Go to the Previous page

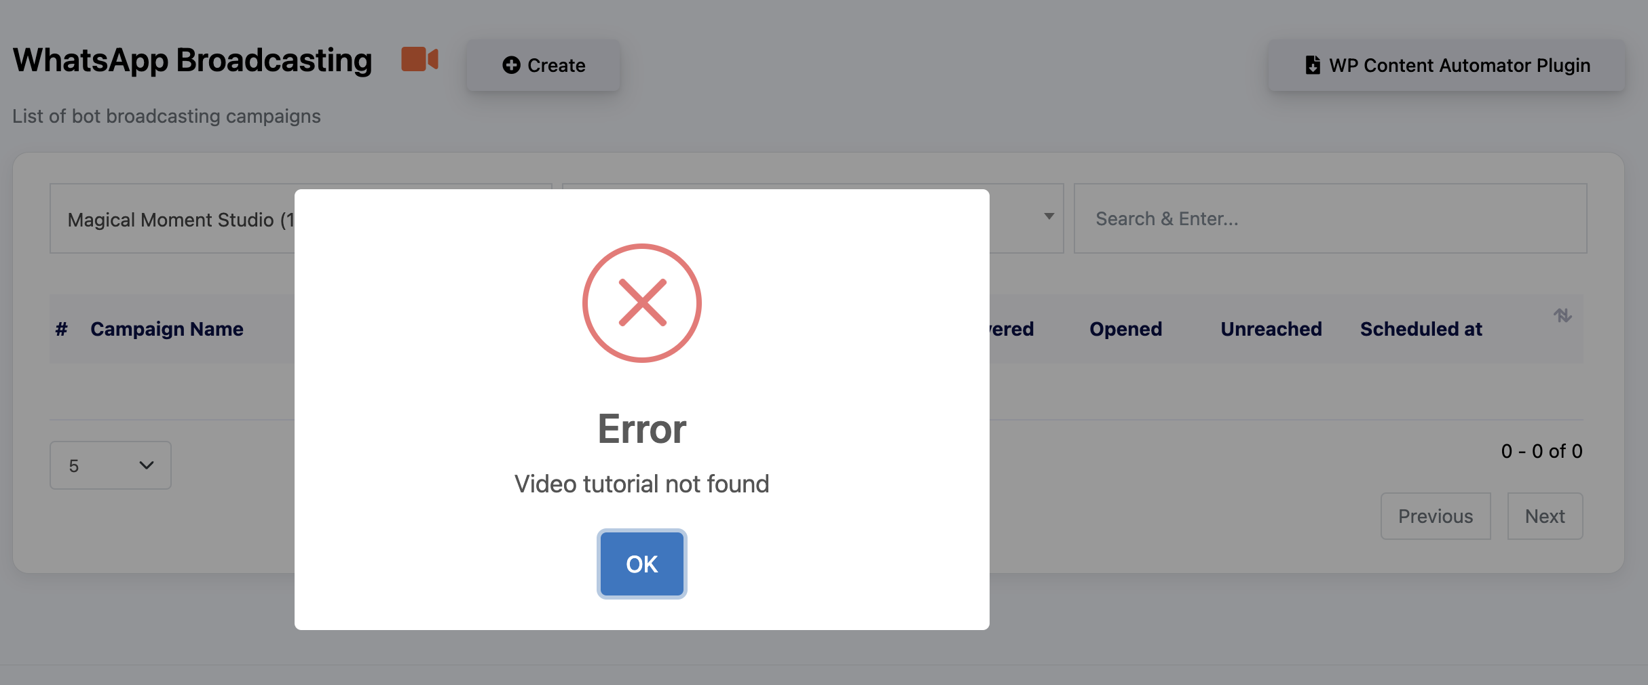(x=1436, y=516)
